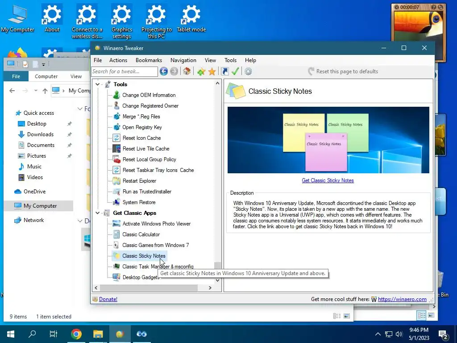Click the Donate! link

pyautogui.click(x=108, y=299)
